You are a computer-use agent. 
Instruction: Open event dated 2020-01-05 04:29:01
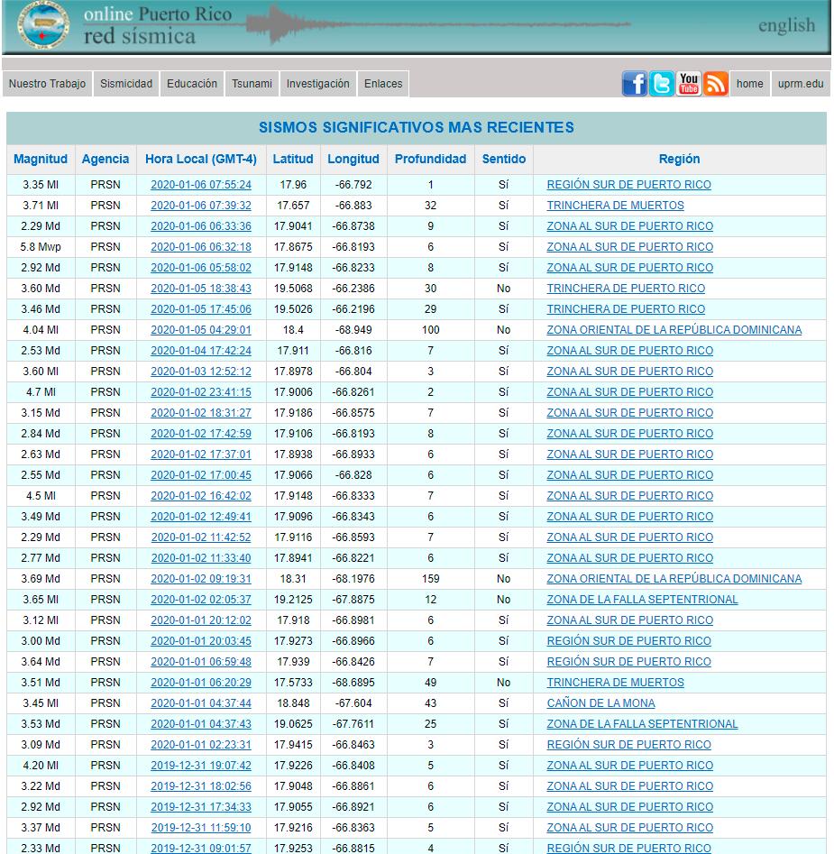point(201,330)
